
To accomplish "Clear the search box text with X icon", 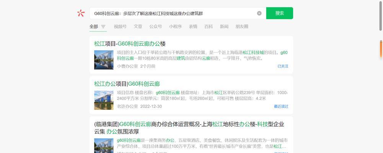I will point(259,13).
